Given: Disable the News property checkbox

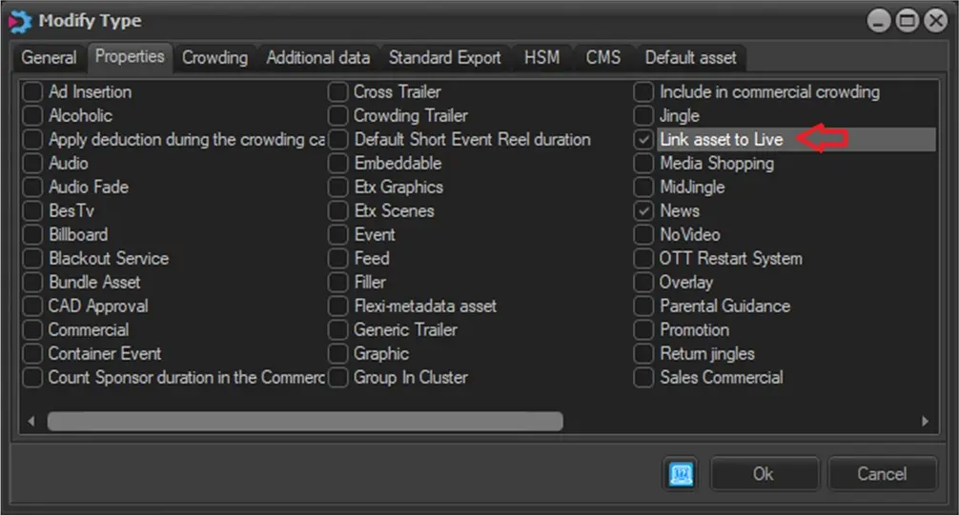Looking at the screenshot, I should point(644,211).
